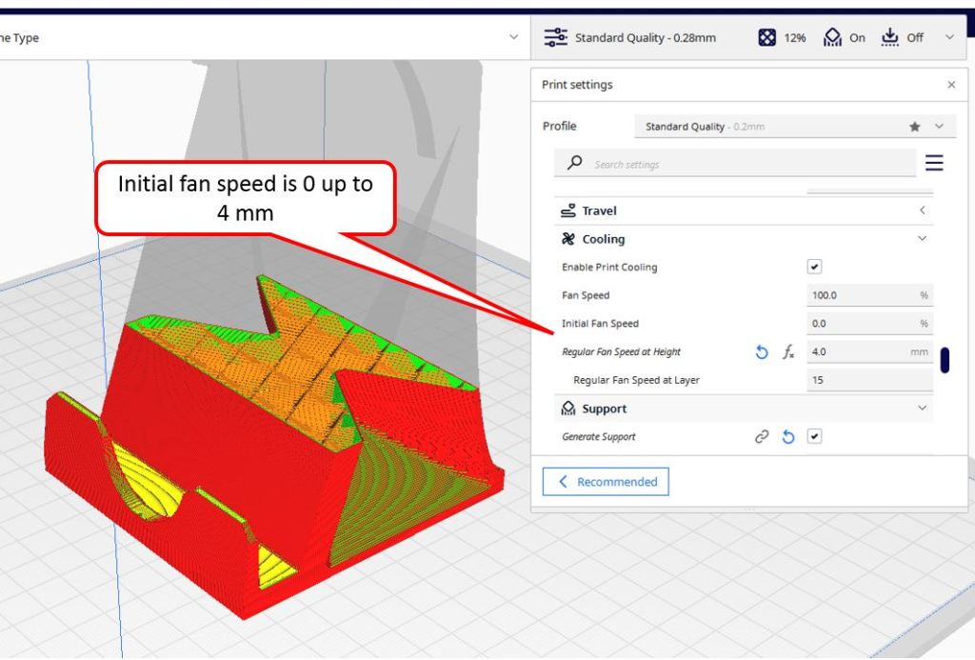Click the profile favorite star icon
Screen dimensions: 975x660
[915, 127]
